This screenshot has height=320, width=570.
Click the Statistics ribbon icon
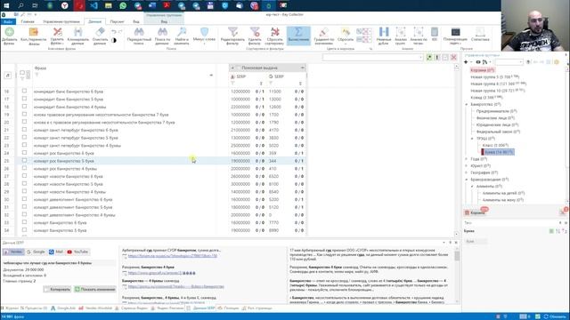[480, 32]
